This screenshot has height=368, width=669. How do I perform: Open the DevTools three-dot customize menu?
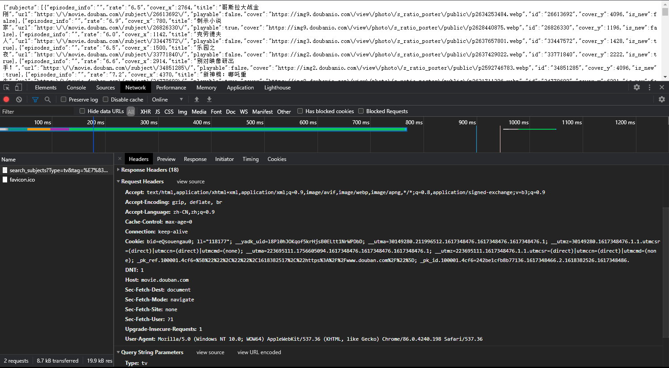650,88
